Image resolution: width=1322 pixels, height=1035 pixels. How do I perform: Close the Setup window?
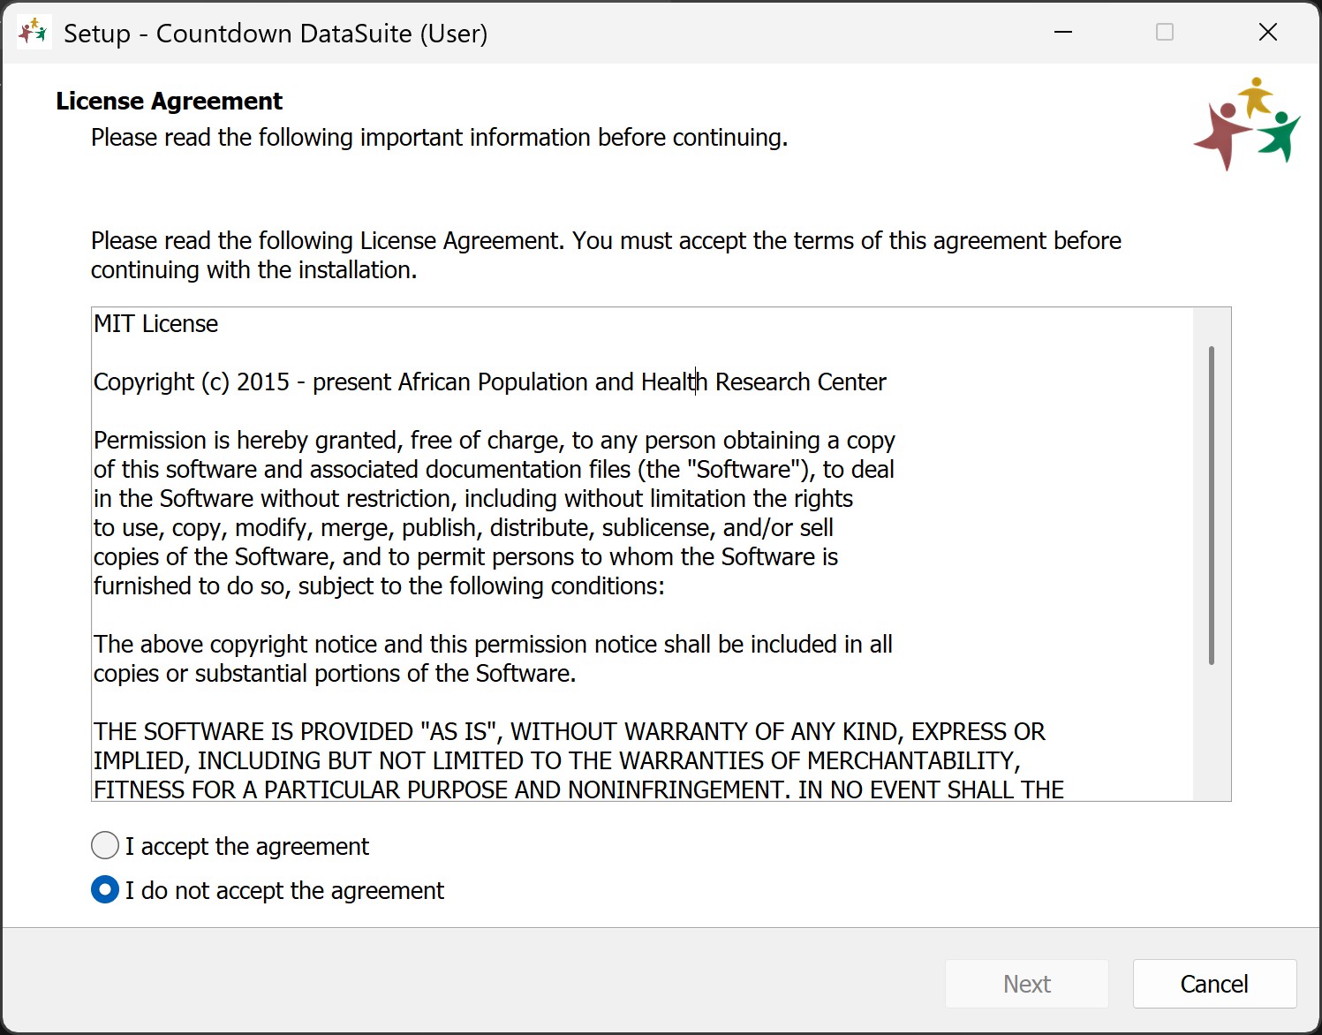pyautogui.click(x=1268, y=33)
